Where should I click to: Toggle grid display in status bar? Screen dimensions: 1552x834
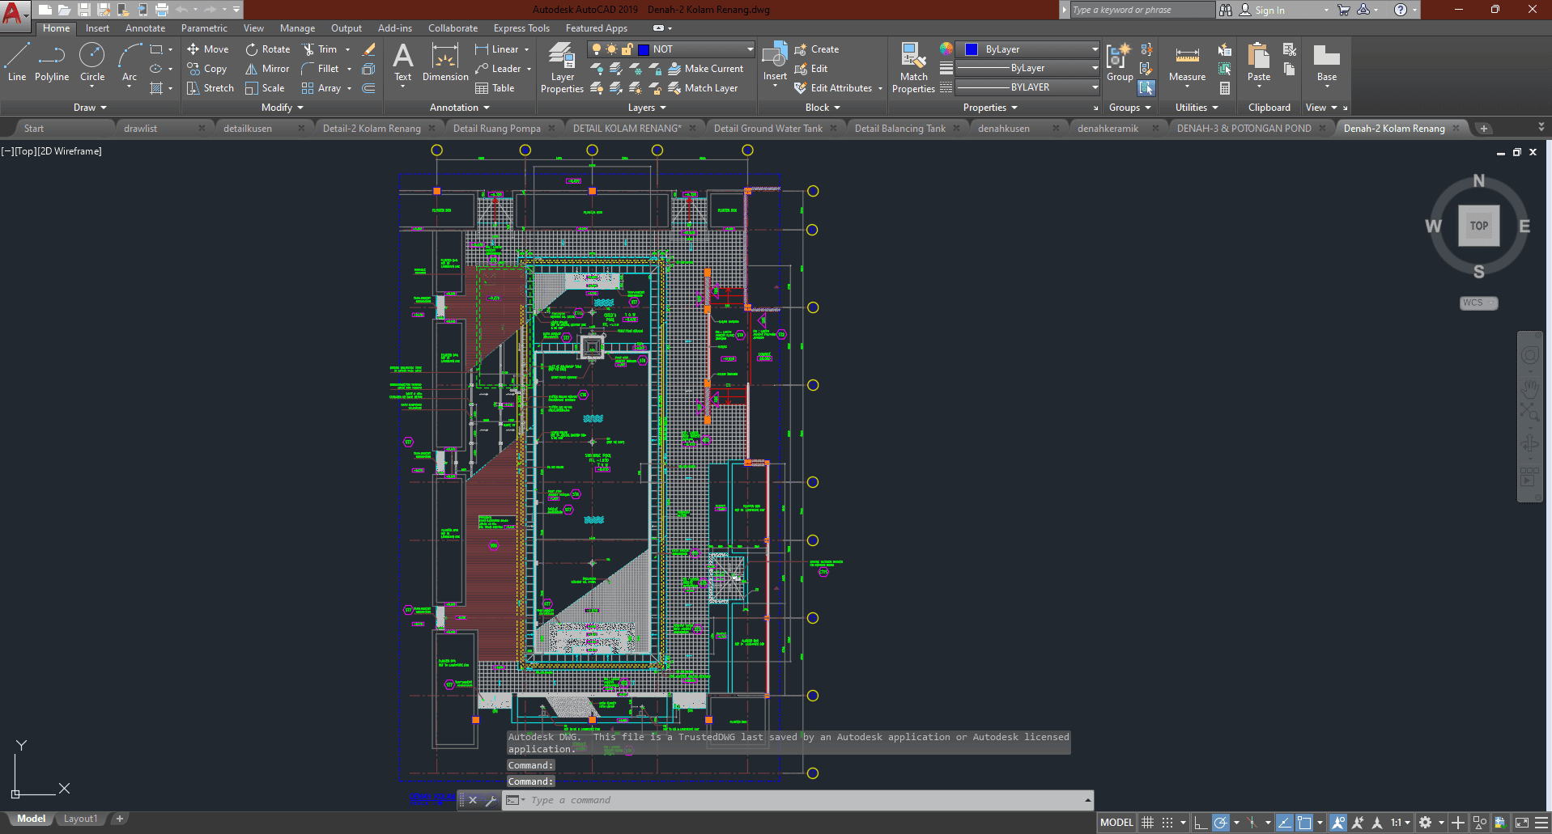(x=1147, y=823)
